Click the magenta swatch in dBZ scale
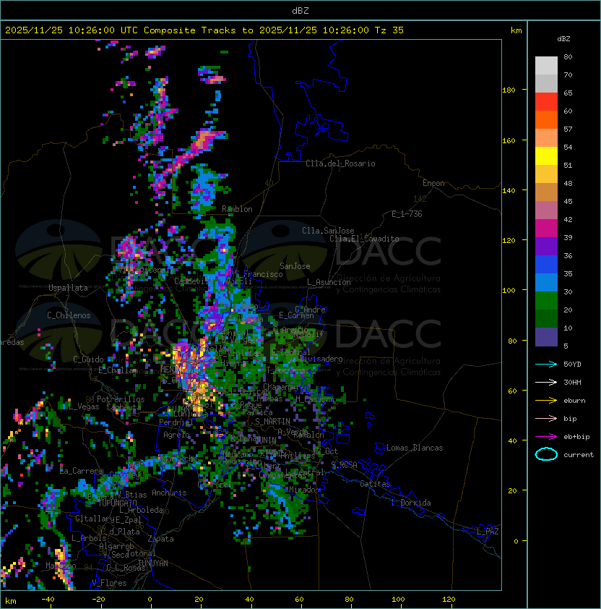Screen dimensions: 601x609 point(546,229)
